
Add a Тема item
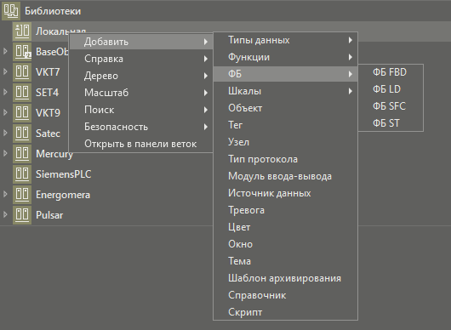tap(285, 261)
